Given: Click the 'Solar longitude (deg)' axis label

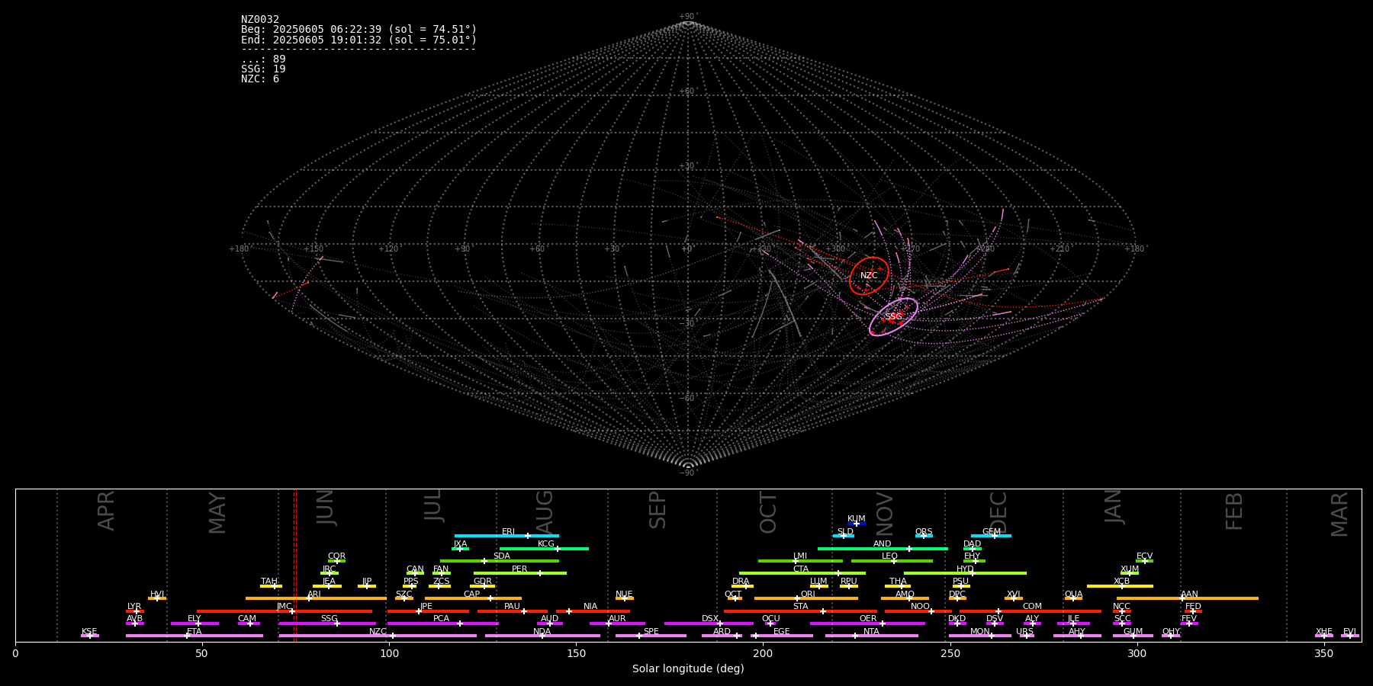Looking at the screenshot, I should pos(688,669).
